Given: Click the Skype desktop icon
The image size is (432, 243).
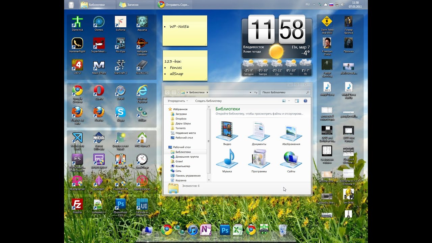Looking at the screenshot, I should [120, 114].
